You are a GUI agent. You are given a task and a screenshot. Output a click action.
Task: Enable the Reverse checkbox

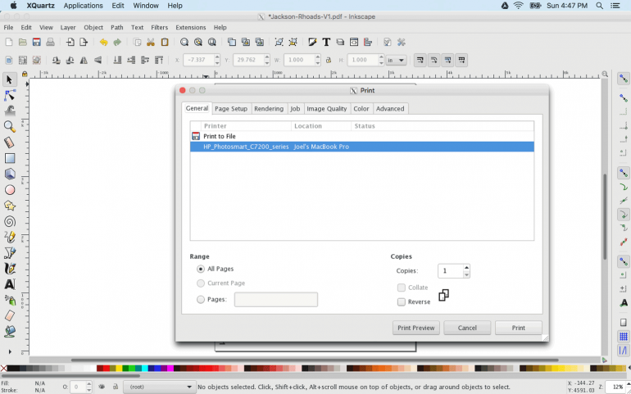402,301
